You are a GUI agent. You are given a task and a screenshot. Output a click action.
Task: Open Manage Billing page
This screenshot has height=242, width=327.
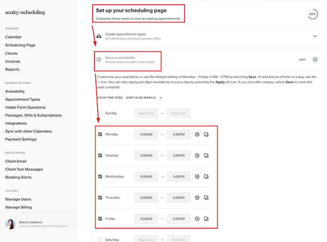(x=19, y=207)
